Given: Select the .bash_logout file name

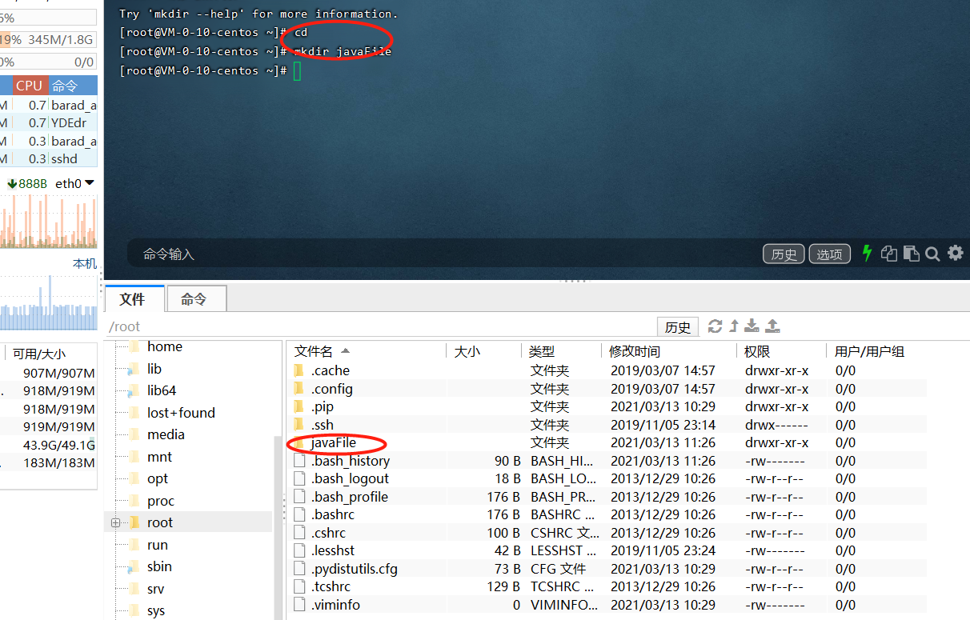Looking at the screenshot, I should [x=350, y=478].
